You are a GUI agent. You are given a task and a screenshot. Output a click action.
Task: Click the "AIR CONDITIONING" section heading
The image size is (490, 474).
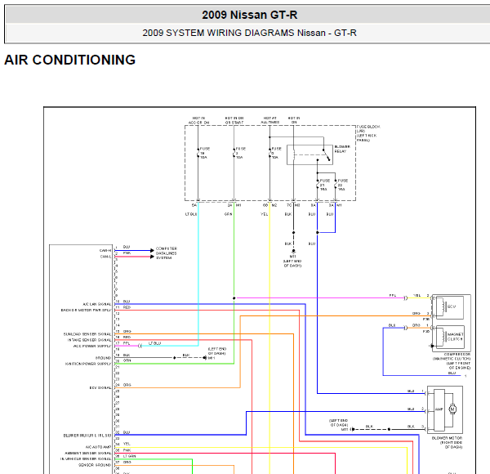69,60
